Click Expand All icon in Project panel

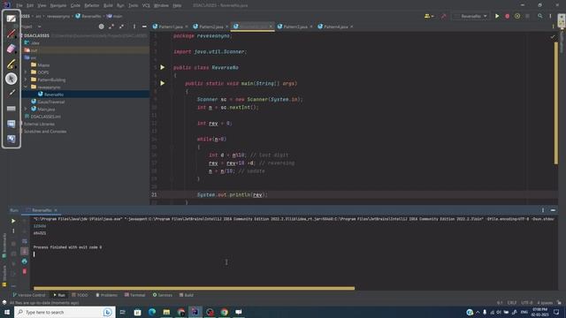pos(111,26)
